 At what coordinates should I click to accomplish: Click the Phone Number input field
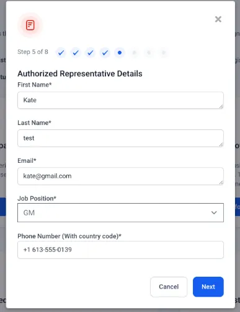(x=120, y=249)
